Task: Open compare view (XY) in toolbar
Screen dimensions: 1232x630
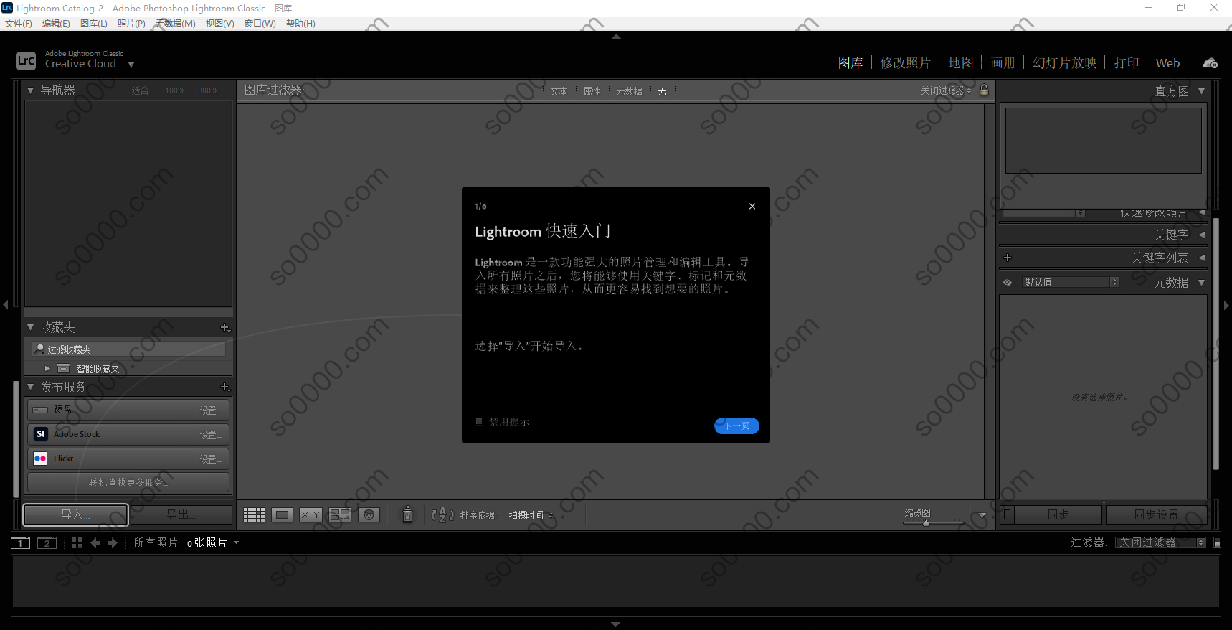Action: (311, 514)
